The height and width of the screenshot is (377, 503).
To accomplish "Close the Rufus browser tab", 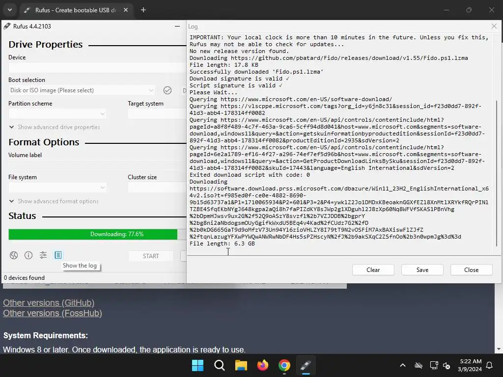I will [x=126, y=10].
